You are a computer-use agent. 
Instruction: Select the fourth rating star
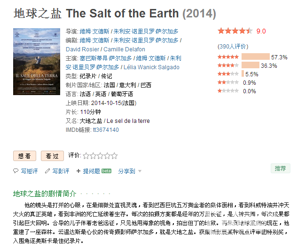pyautogui.click(x=107, y=156)
